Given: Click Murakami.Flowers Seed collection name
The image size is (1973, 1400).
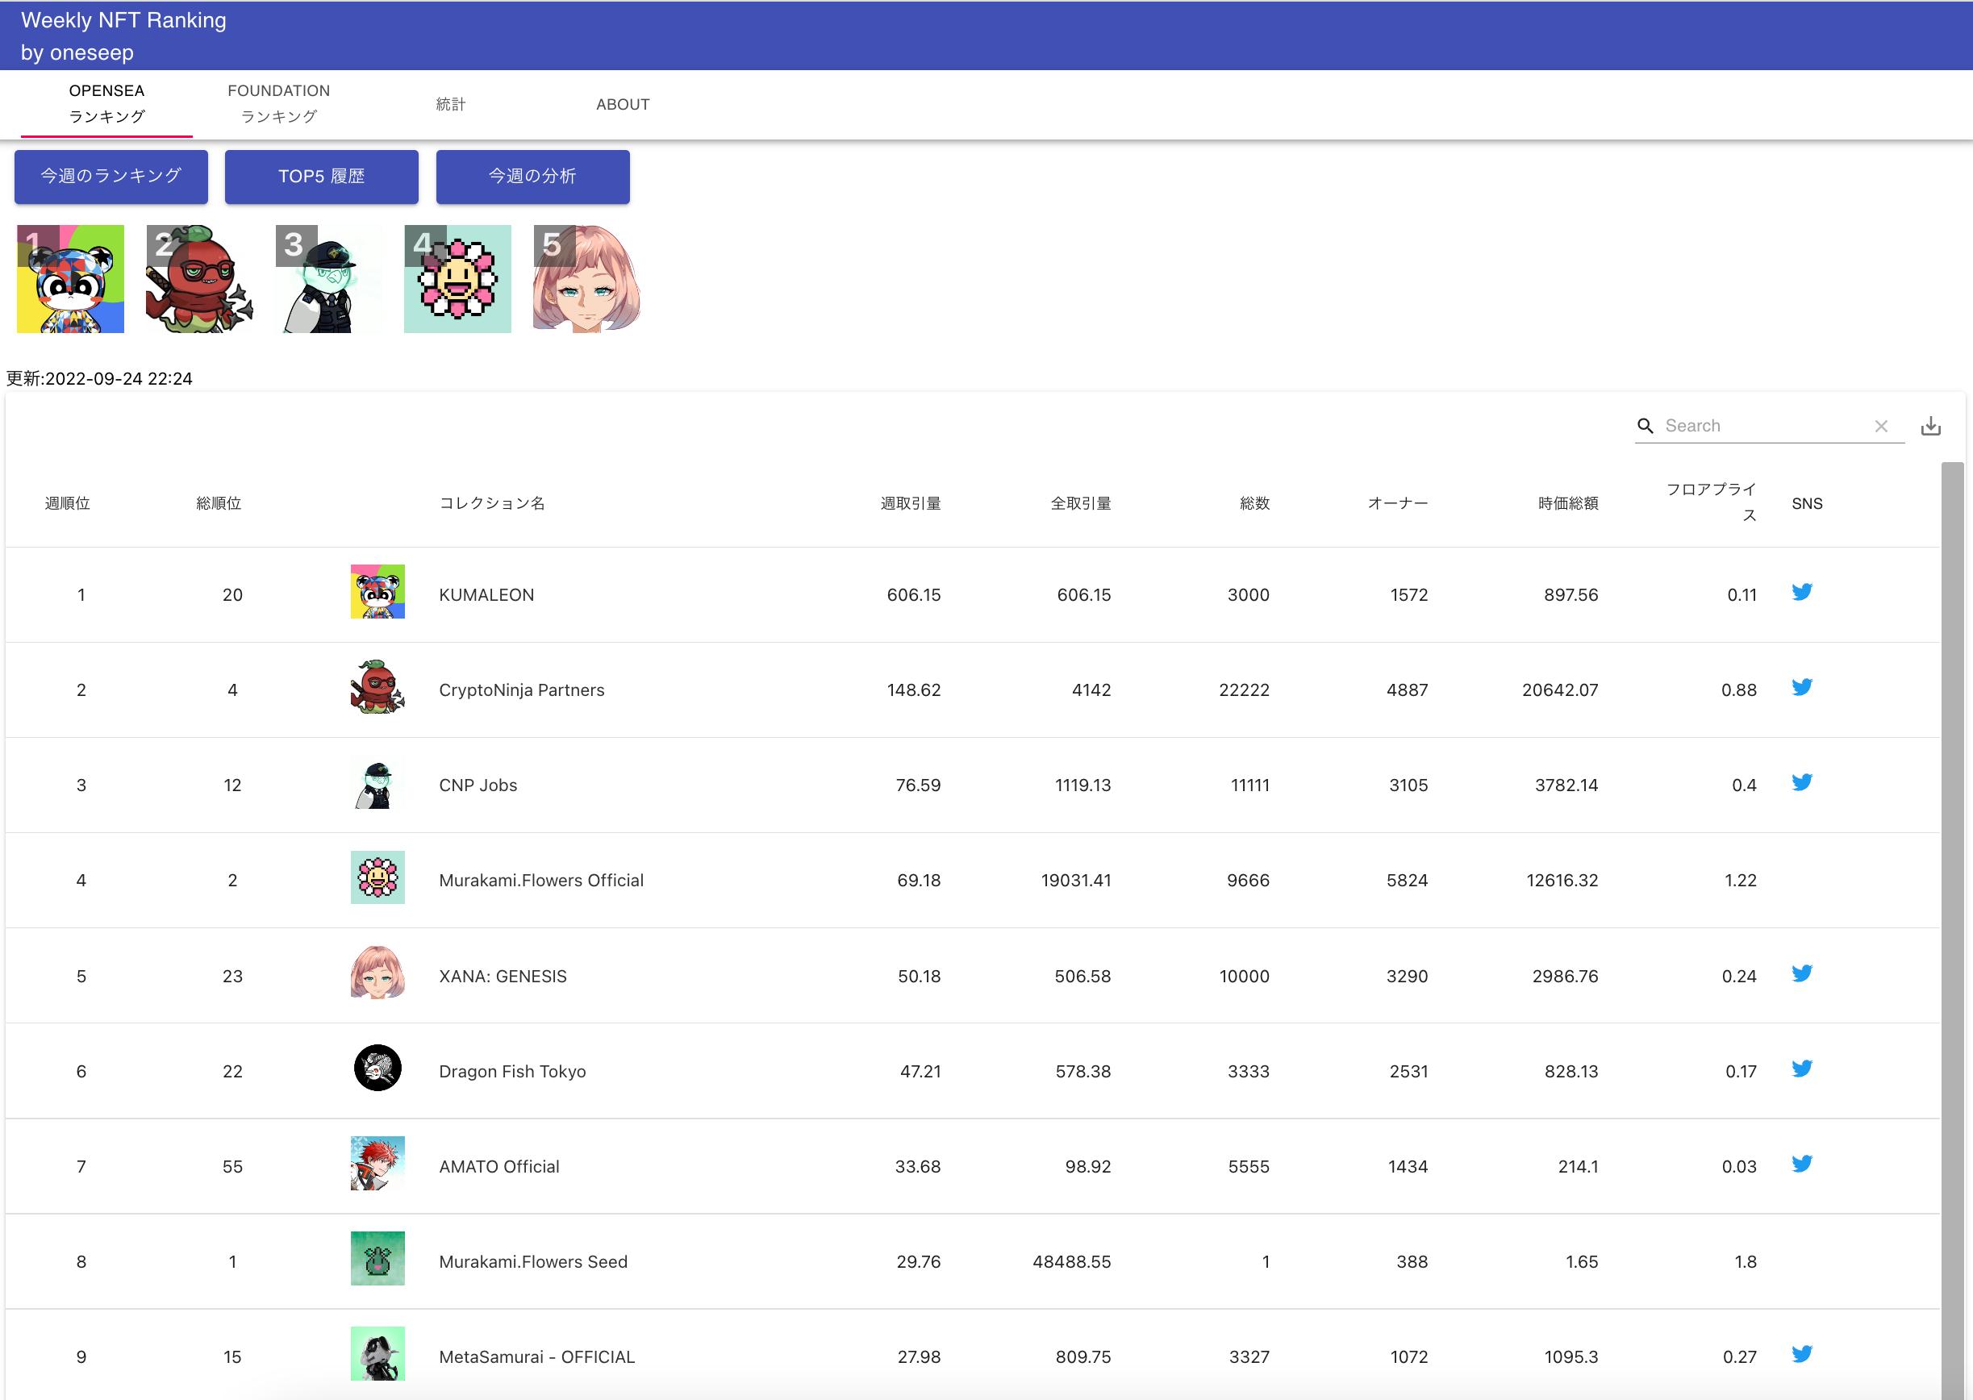Looking at the screenshot, I should [x=533, y=1262].
